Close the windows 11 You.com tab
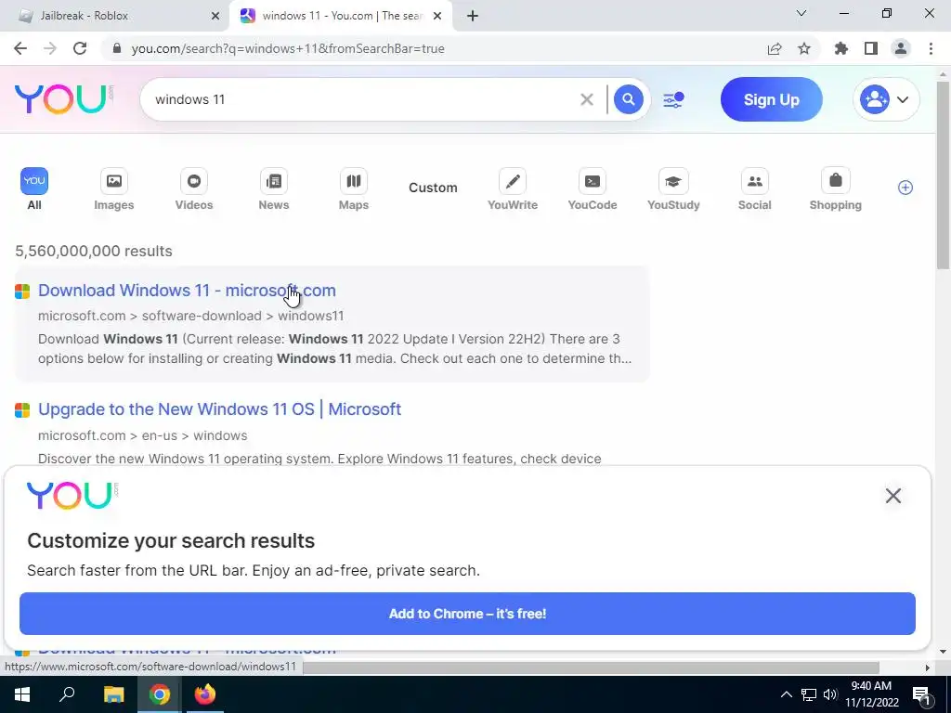Image resolution: width=951 pixels, height=713 pixels. 437,17
